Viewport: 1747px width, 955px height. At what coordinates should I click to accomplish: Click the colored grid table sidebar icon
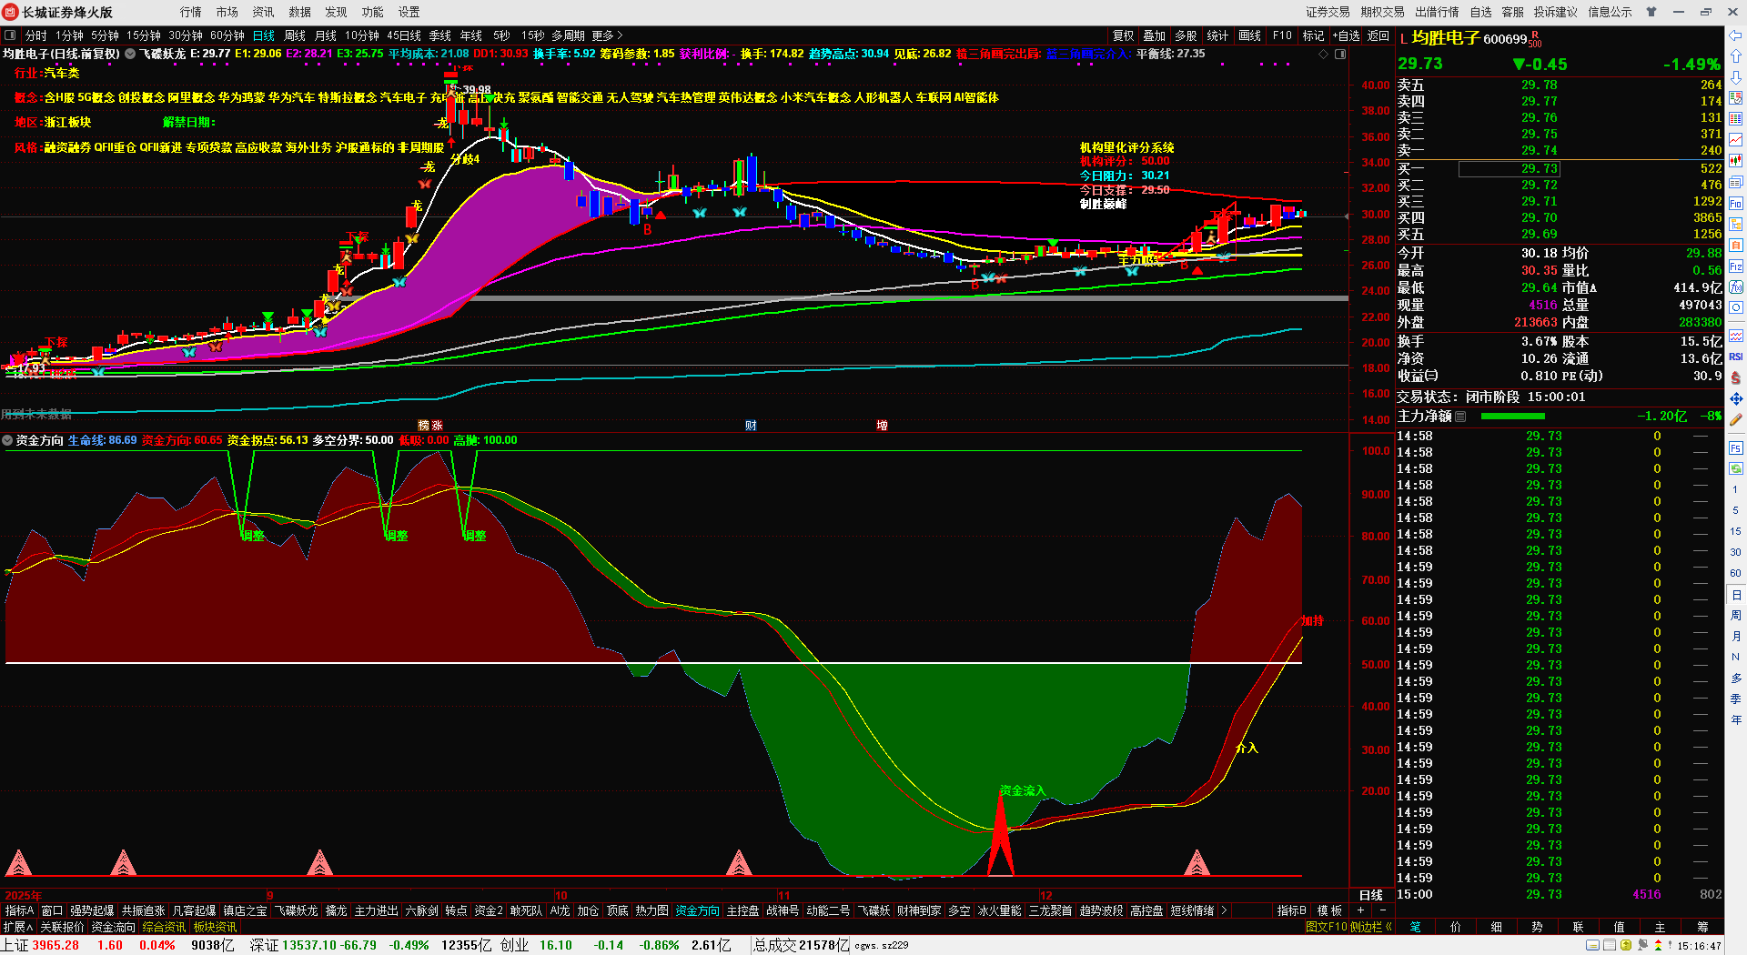1736,119
